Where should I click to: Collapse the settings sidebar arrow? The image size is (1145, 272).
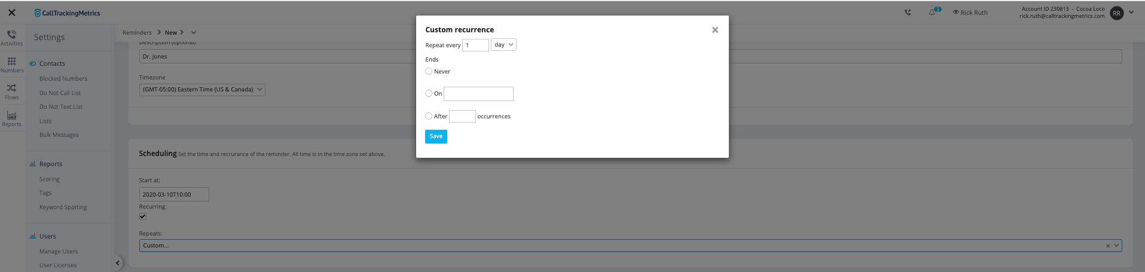(117, 262)
